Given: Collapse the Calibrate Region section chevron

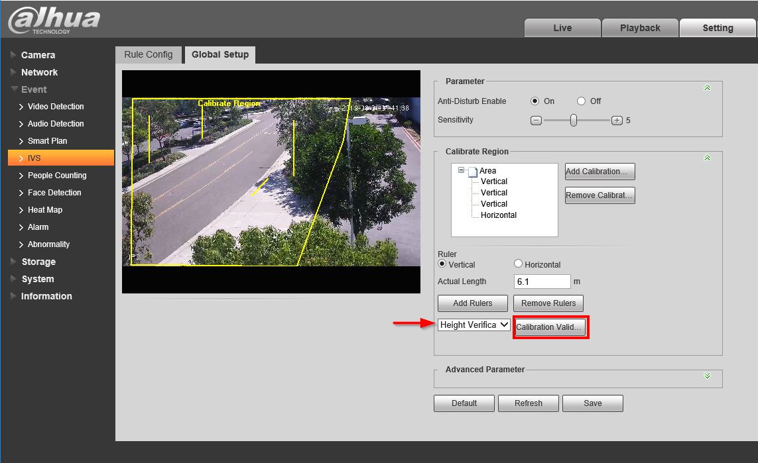Looking at the screenshot, I should click(x=707, y=158).
